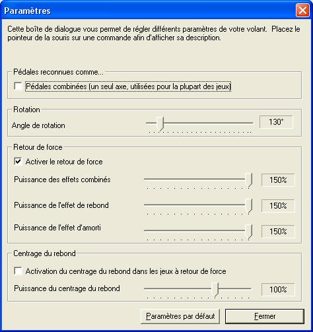Select the 150% combined effects value field
313x332 pixels.
(x=278, y=180)
